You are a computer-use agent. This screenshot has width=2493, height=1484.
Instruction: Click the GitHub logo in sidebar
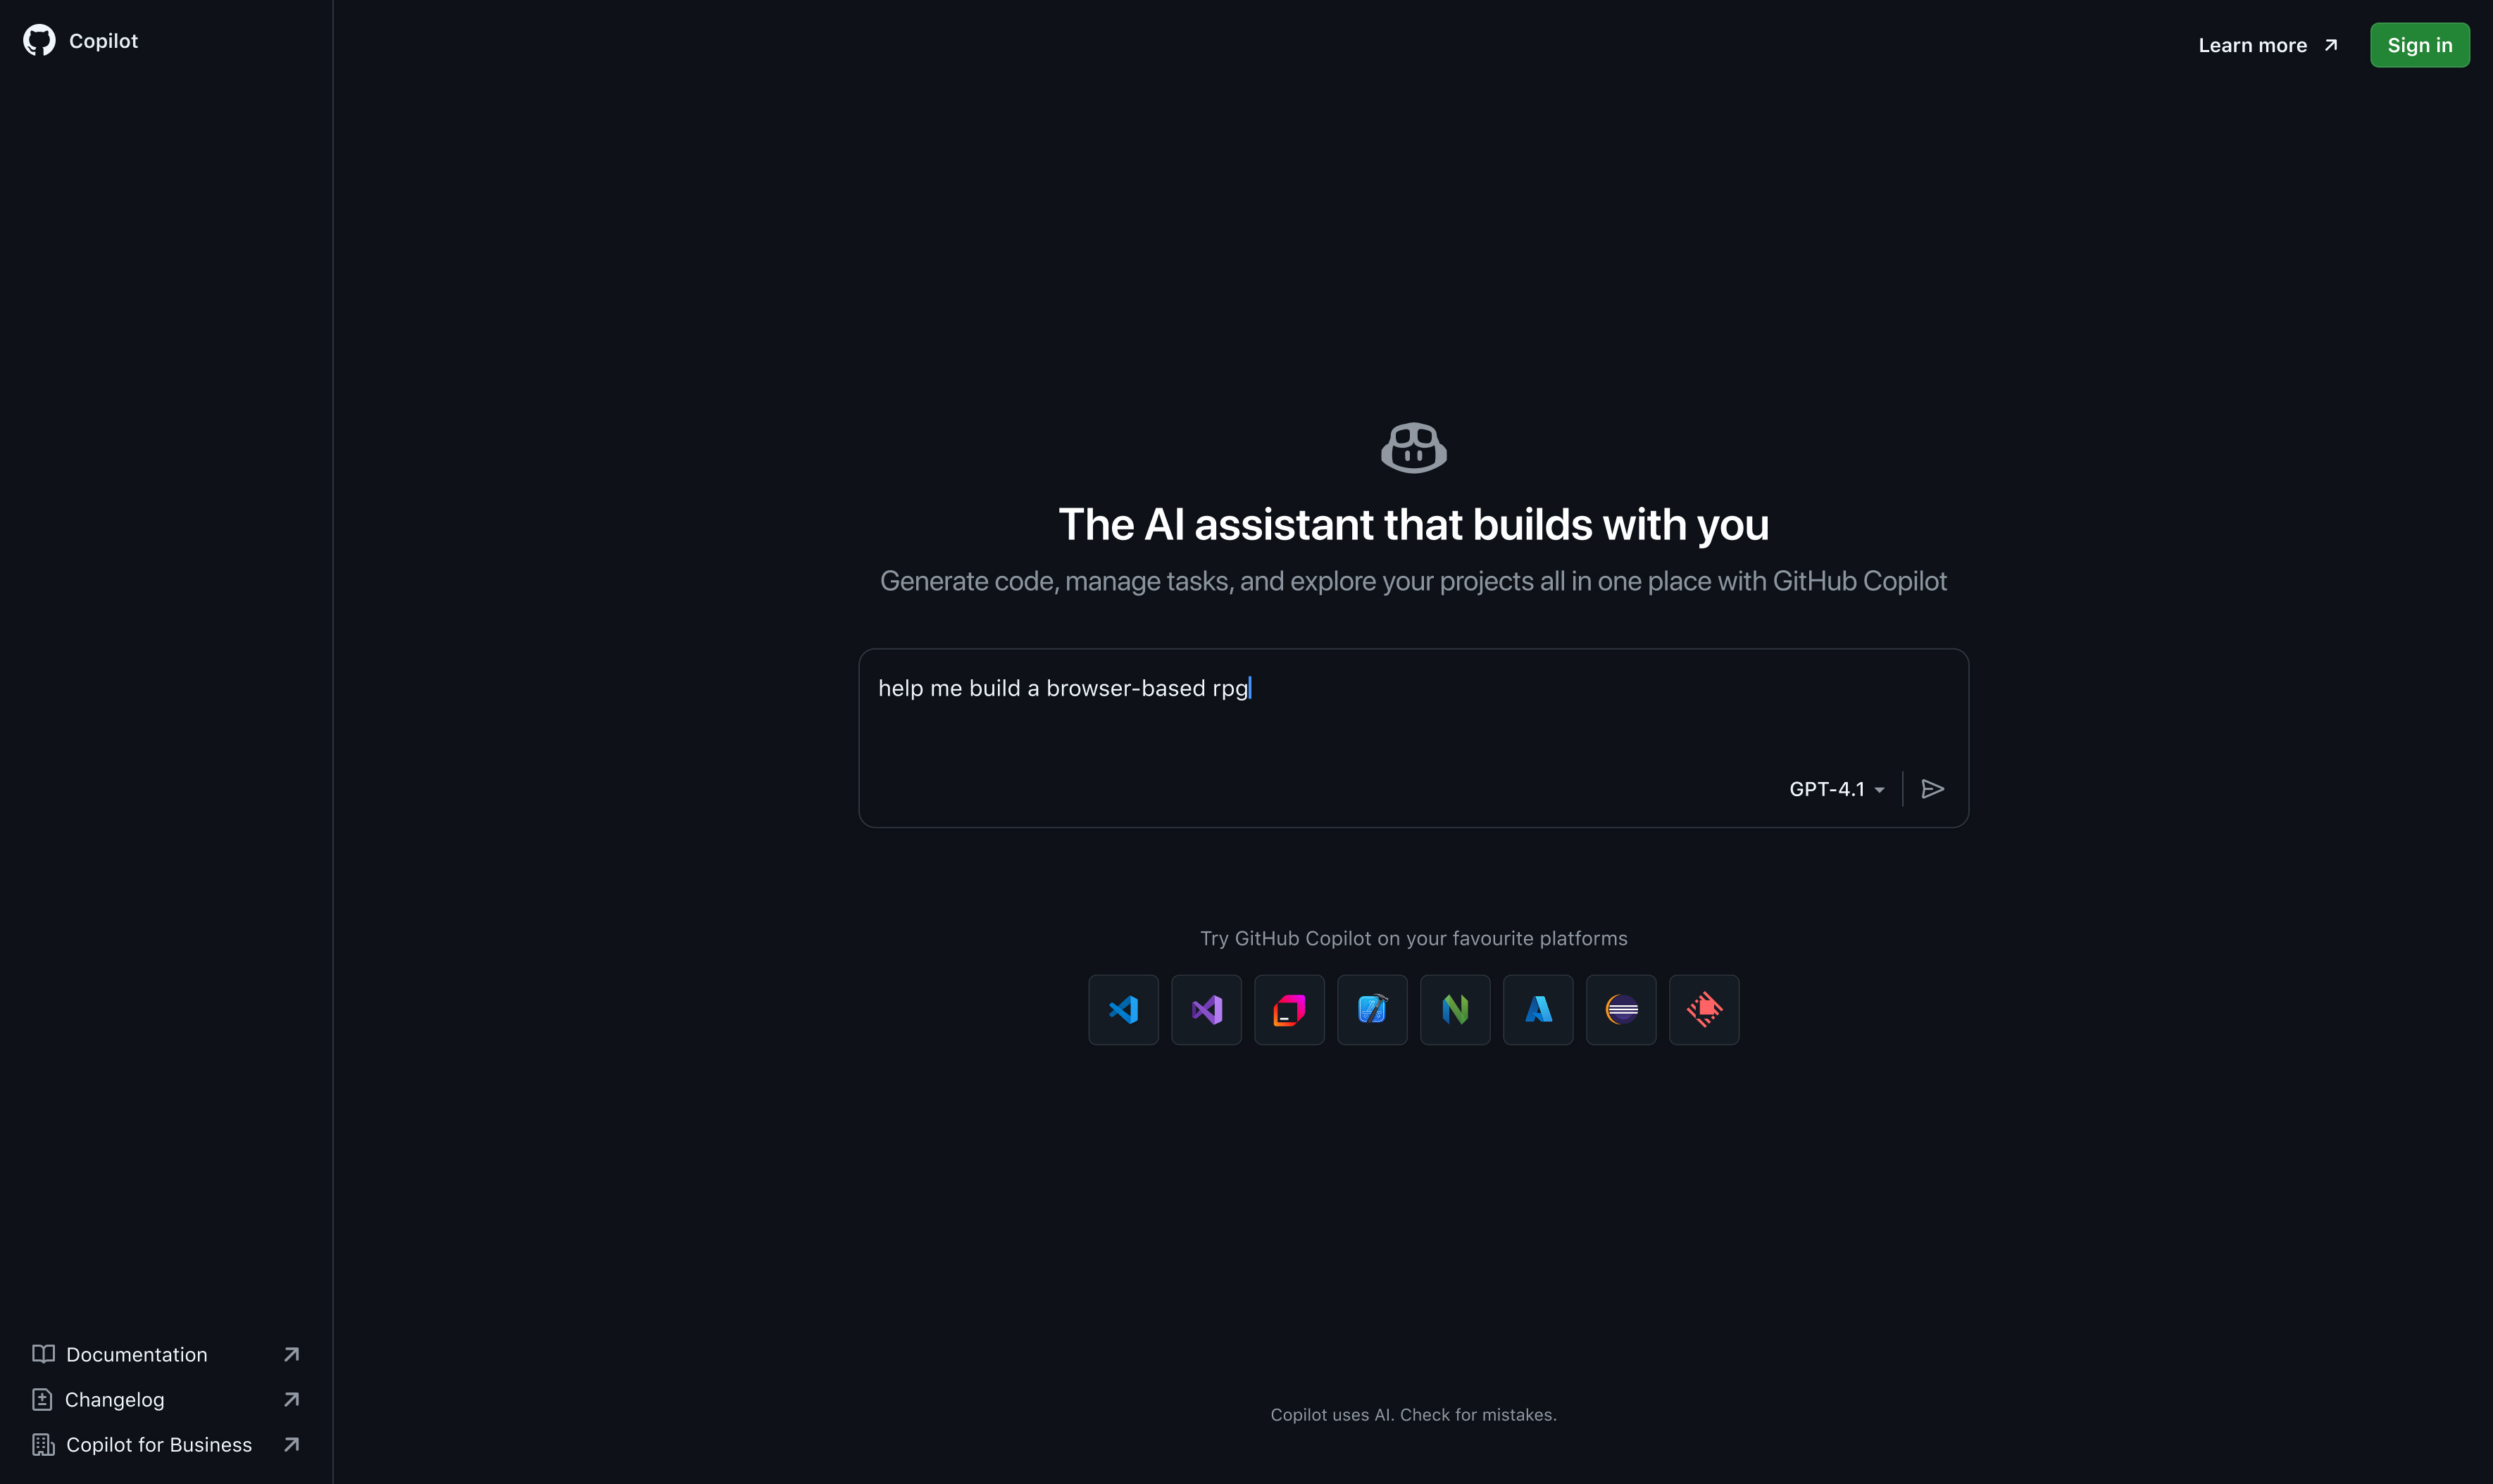click(39, 40)
